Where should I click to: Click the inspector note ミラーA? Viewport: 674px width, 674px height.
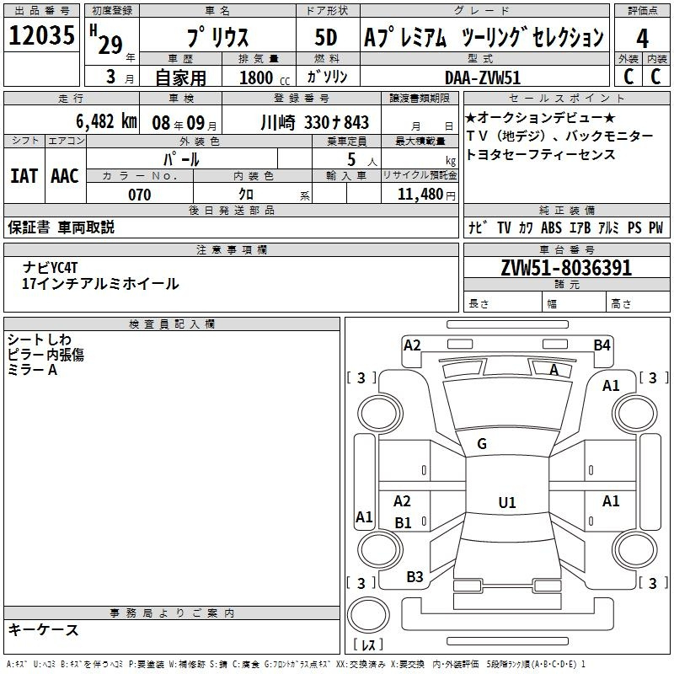(x=32, y=370)
